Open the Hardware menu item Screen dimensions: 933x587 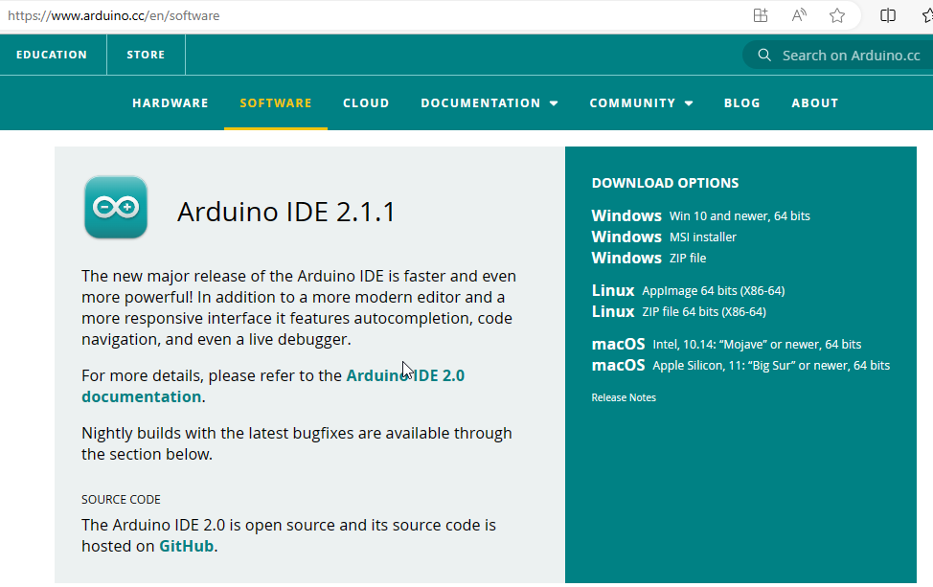click(x=171, y=102)
